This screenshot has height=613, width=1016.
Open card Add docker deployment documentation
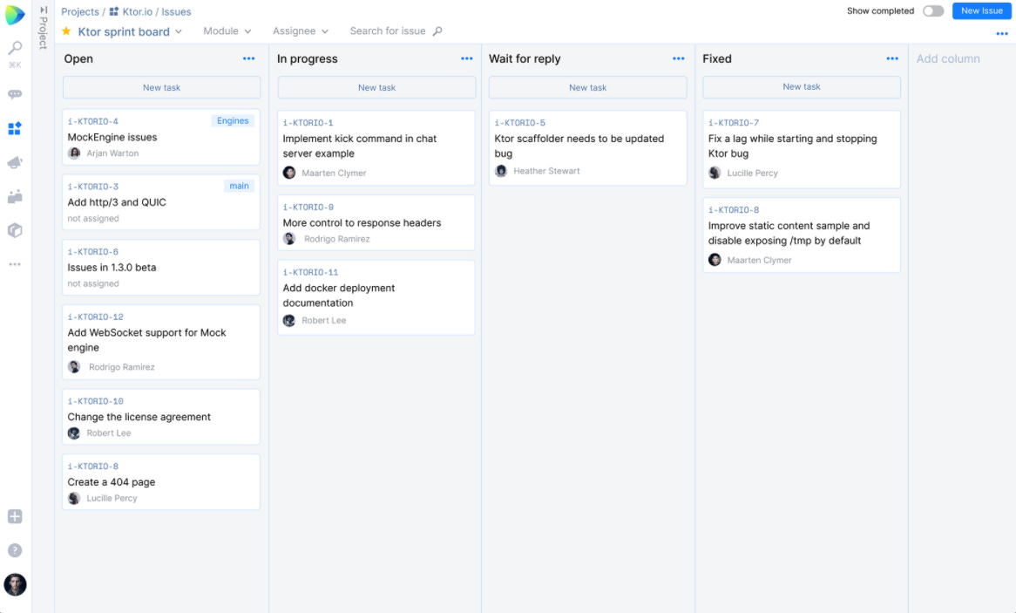tap(376, 297)
